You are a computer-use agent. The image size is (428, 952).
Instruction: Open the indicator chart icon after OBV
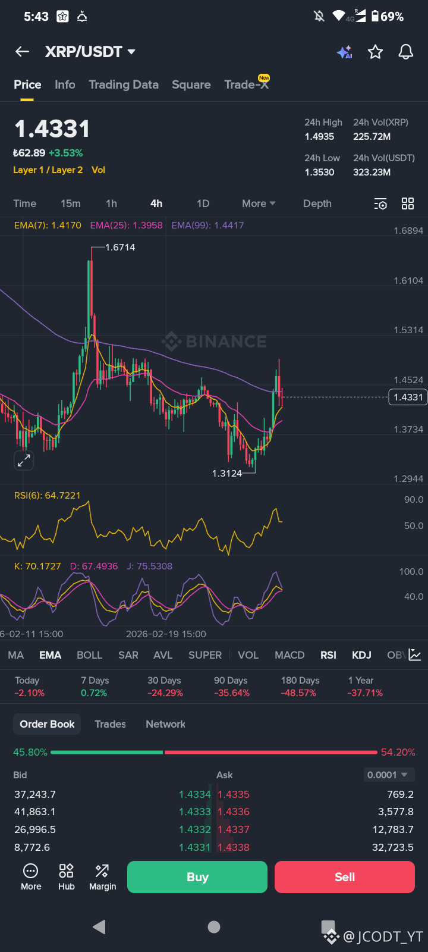point(415,655)
